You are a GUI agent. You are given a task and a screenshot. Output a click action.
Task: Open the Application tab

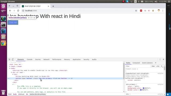(x=77, y=59)
